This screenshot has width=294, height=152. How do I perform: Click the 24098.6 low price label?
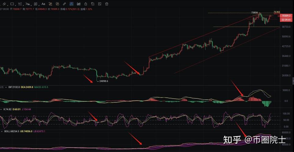tap(103, 81)
